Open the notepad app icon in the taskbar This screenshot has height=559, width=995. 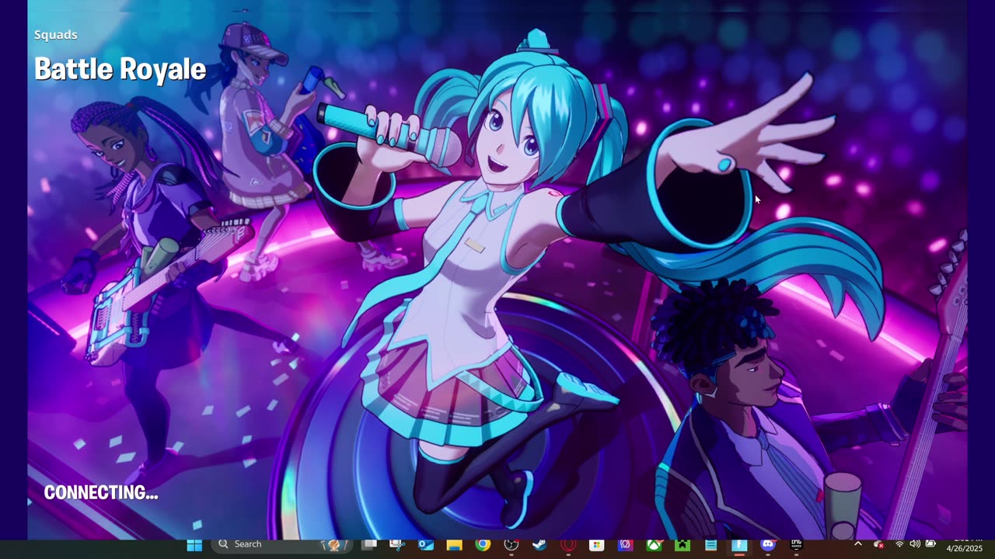(710, 545)
